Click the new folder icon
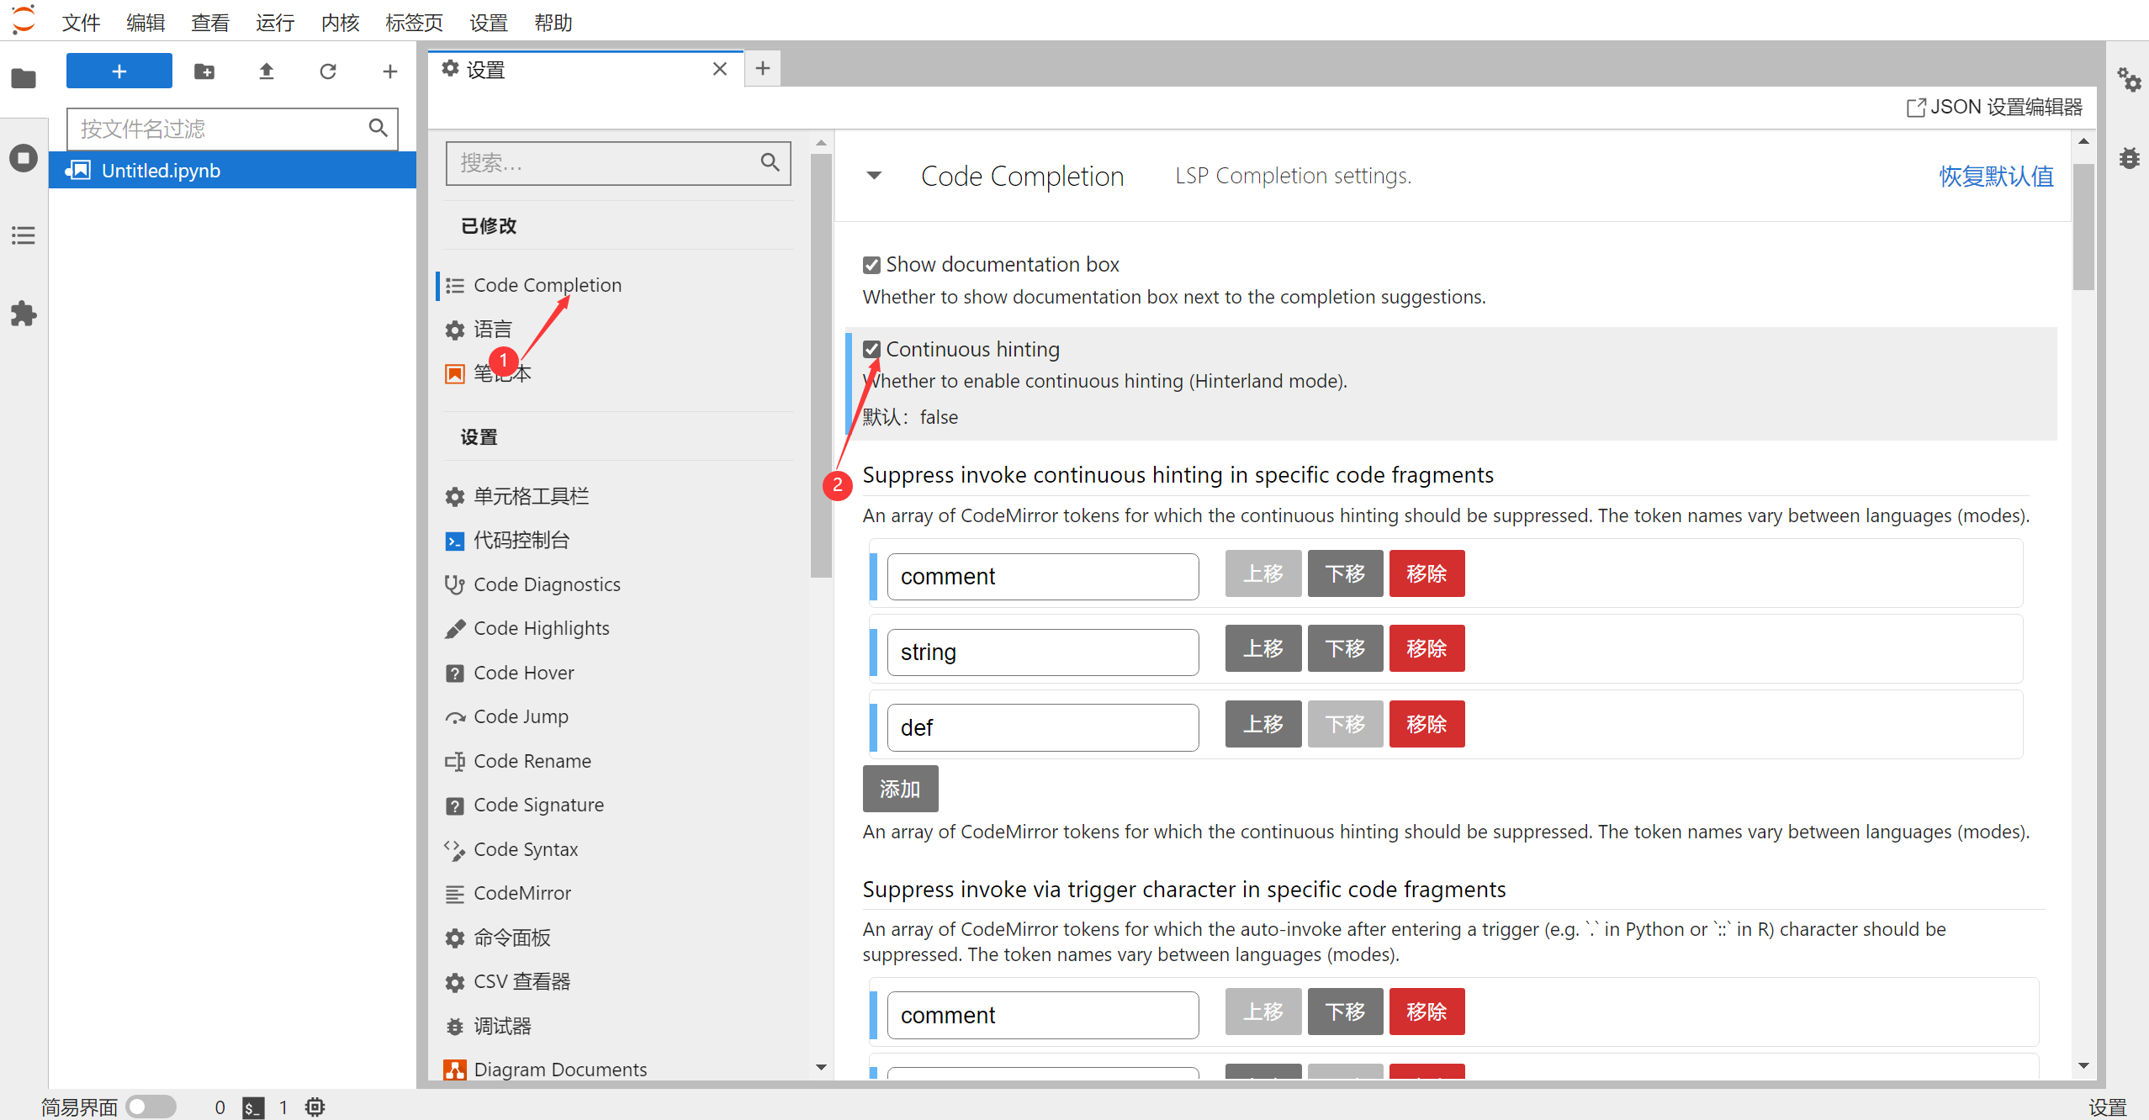The image size is (2149, 1120). (x=204, y=71)
